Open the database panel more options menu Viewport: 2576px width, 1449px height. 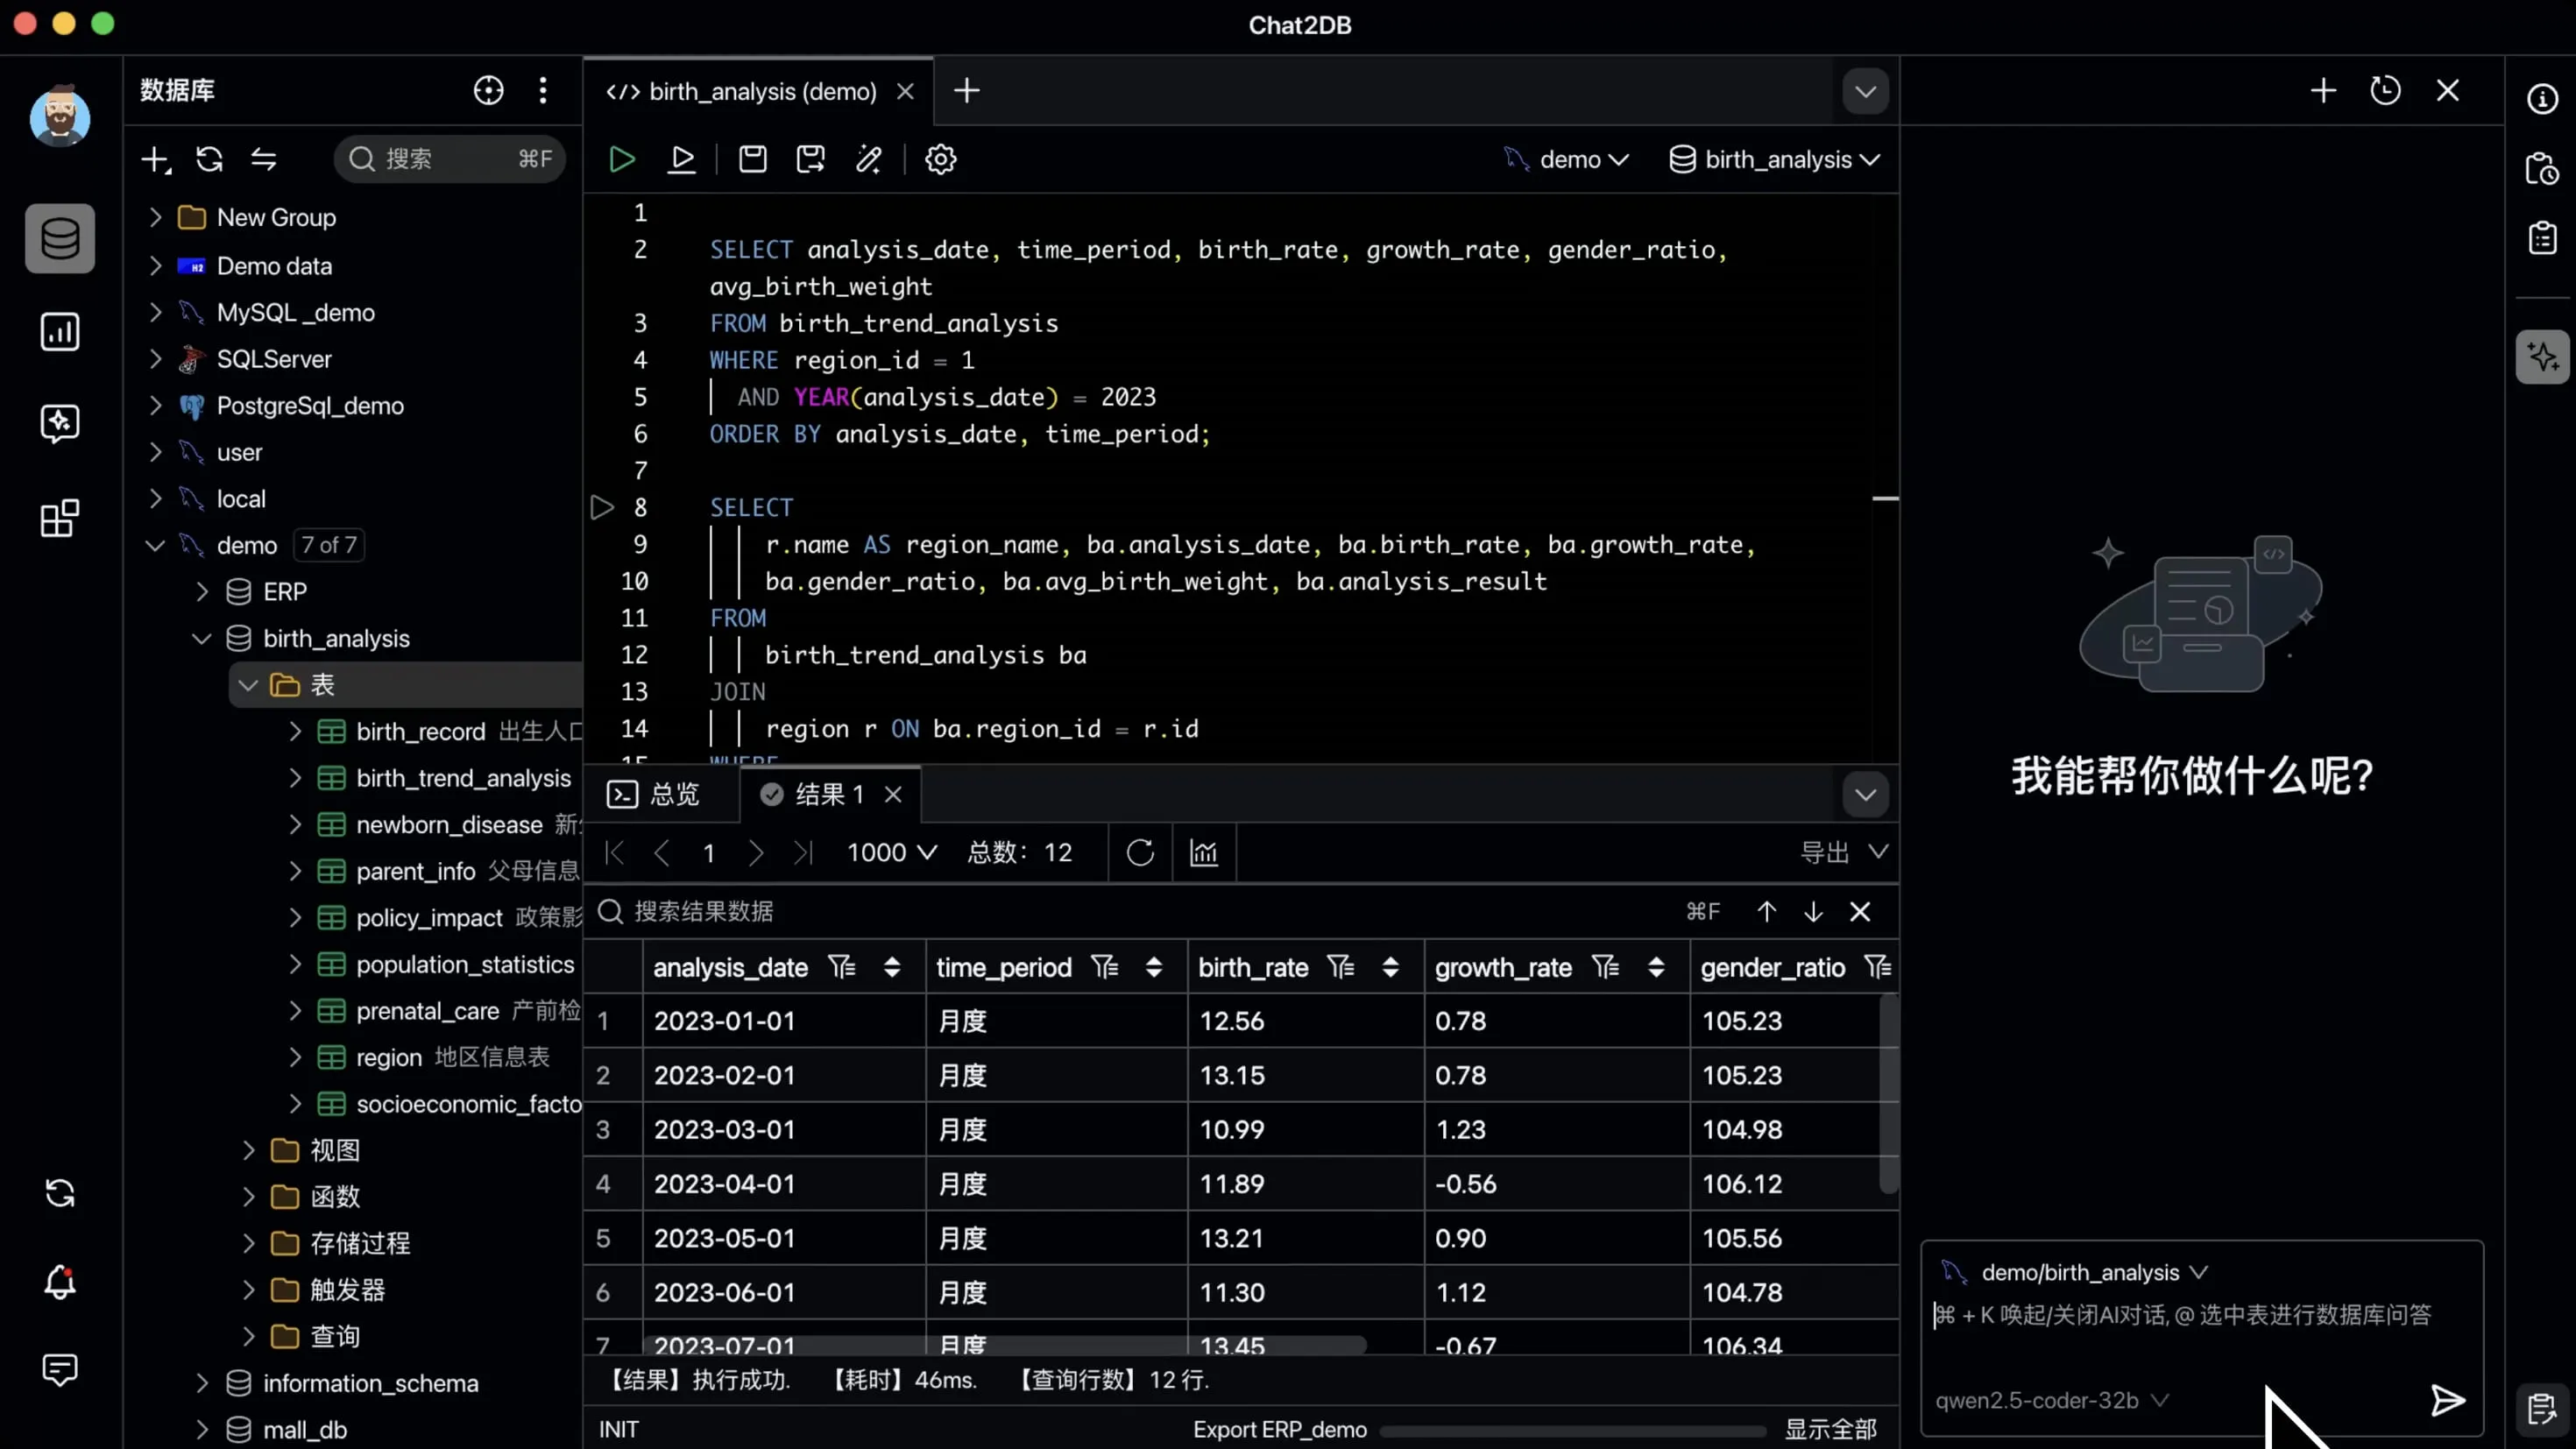[543, 90]
